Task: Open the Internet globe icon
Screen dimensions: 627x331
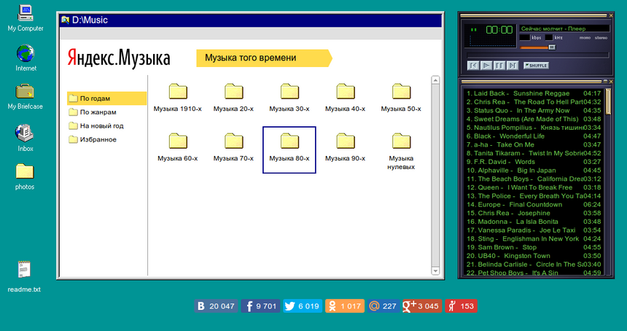Action: click(26, 58)
